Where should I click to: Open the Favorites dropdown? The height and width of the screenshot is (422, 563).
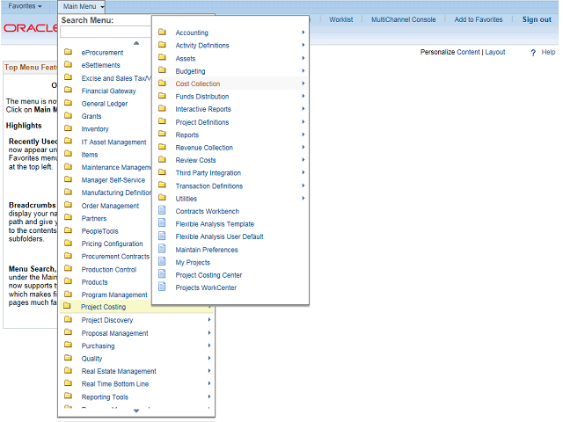pos(25,6)
